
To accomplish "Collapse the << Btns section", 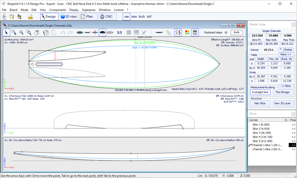I will tap(286, 86).
